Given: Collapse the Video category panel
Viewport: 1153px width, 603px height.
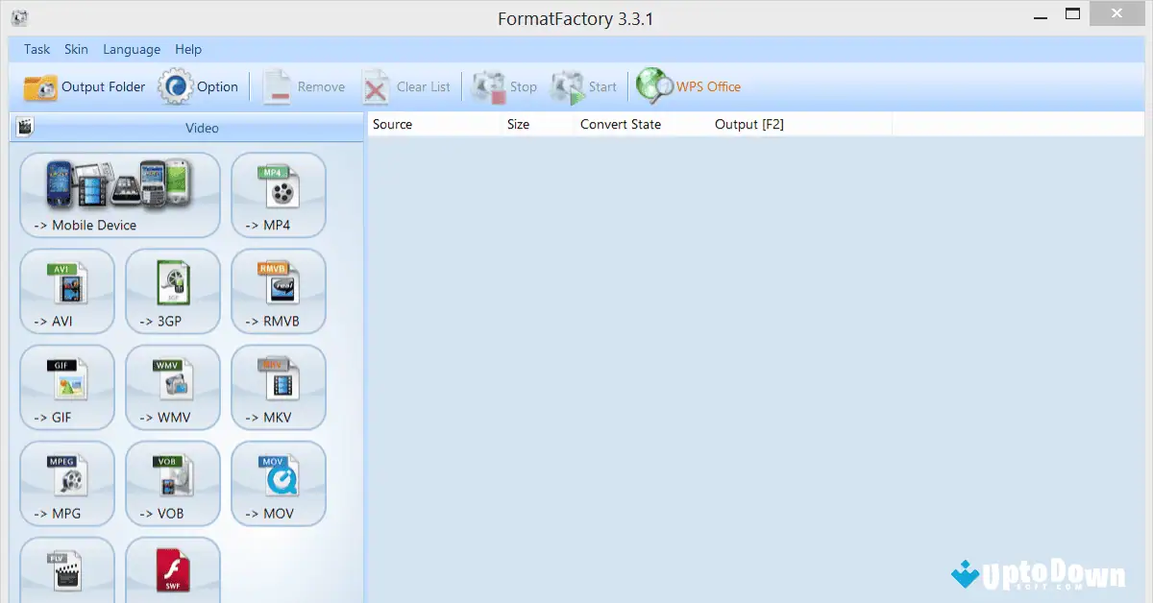Looking at the screenshot, I should tap(202, 128).
